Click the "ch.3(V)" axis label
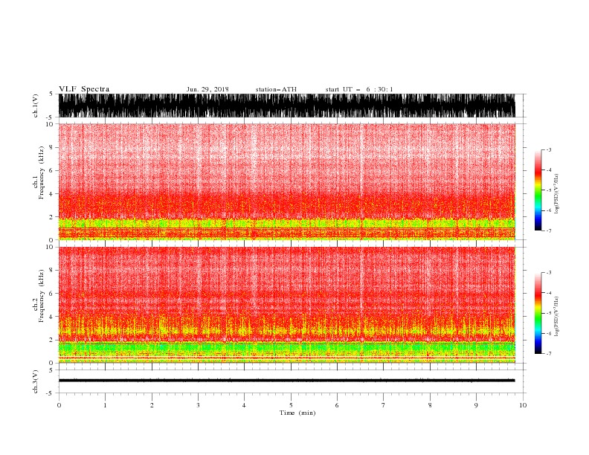Image resolution: width=589 pixels, height=455 pixels. [x=36, y=381]
